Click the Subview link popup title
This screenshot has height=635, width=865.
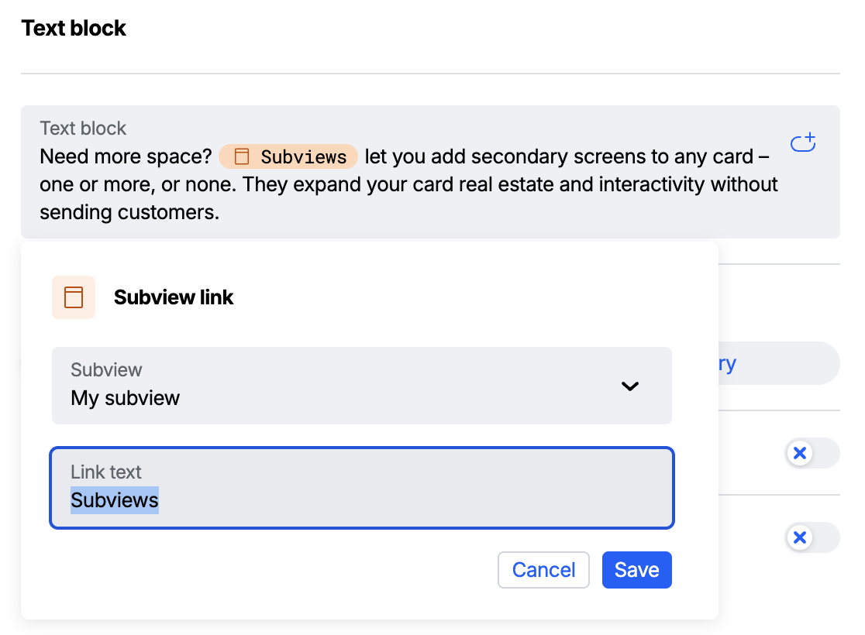(x=173, y=297)
